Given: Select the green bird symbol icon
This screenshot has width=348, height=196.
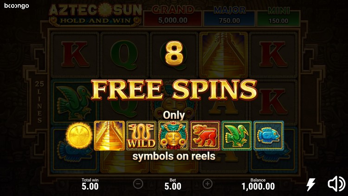Looking at the screenshot, I should coord(237,136).
